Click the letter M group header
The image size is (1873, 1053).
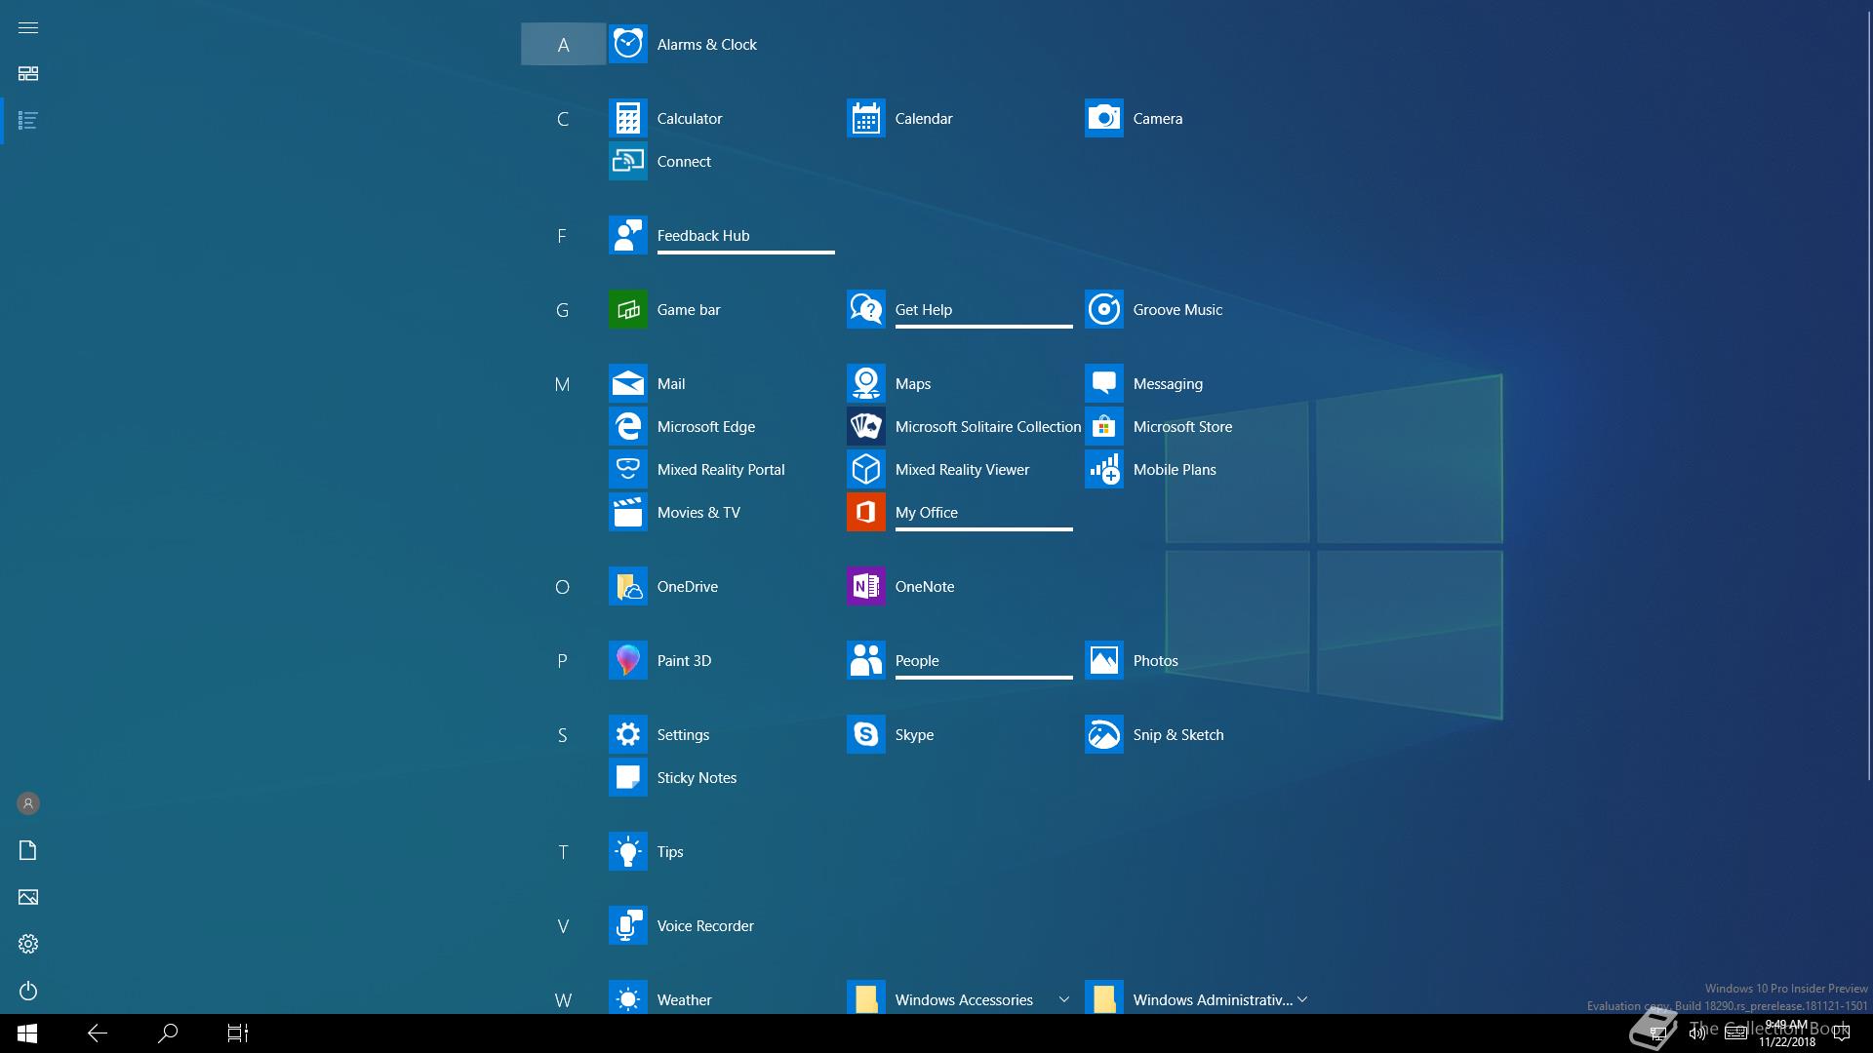point(563,384)
